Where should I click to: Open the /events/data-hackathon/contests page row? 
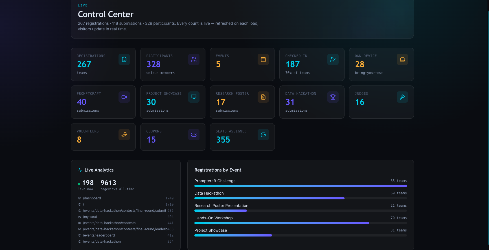126,223
